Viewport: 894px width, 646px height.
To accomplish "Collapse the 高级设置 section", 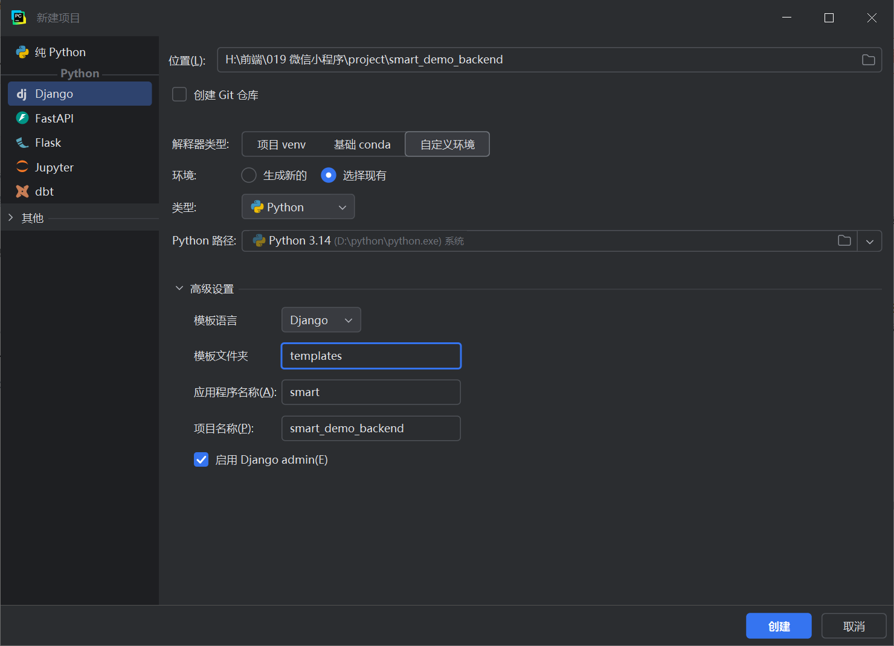I will point(179,289).
